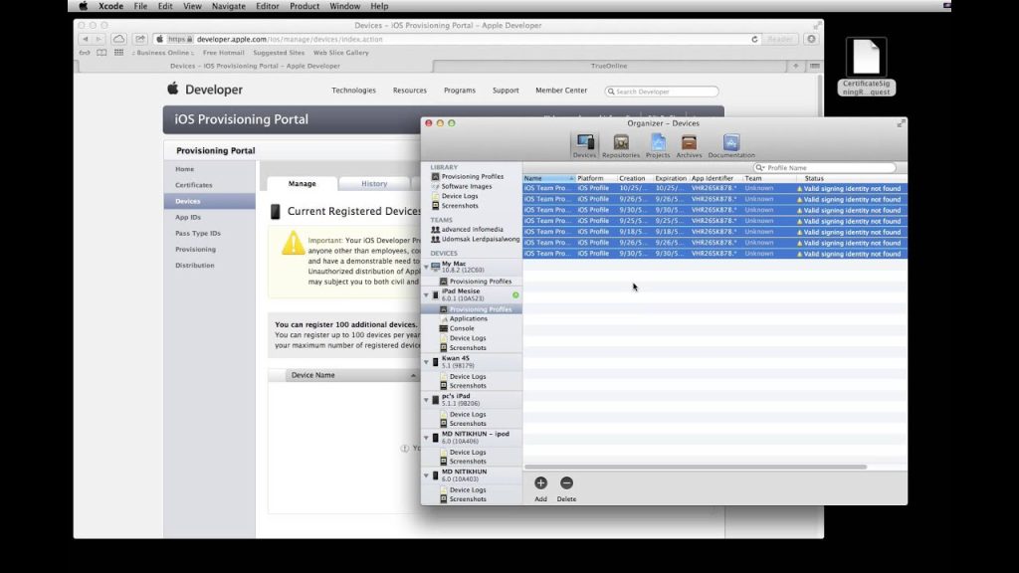Click Safari's back navigation button

[86, 39]
